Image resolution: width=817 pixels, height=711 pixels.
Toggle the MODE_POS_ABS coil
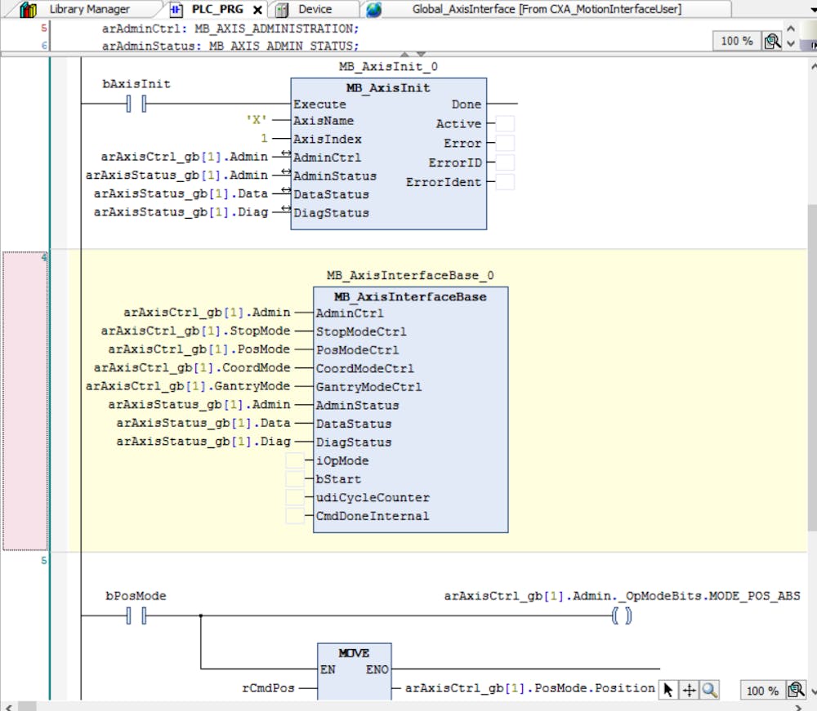[x=622, y=615]
